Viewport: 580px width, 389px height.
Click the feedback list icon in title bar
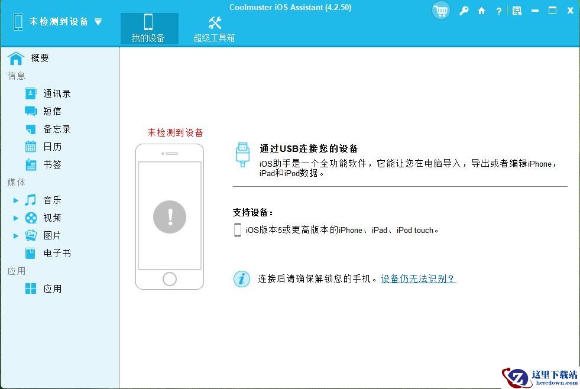coord(517,11)
